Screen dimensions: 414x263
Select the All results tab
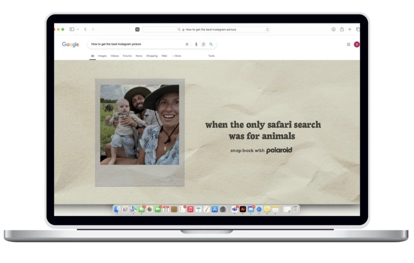[92, 56]
